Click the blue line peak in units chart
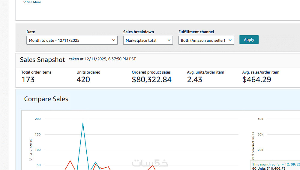This screenshot has width=300, height=170. click(83, 123)
